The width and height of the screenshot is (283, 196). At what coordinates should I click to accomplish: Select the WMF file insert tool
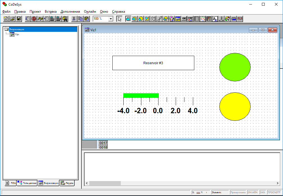tap(190, 19)
